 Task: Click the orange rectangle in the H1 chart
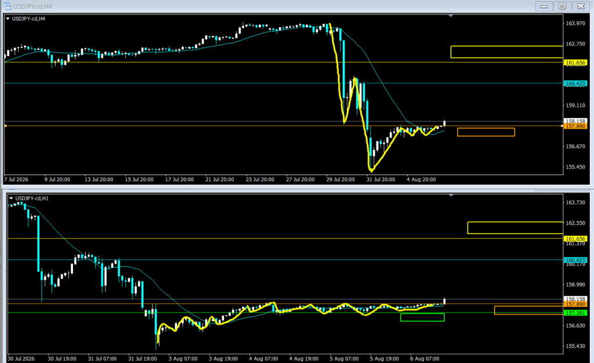pos(529,310)
